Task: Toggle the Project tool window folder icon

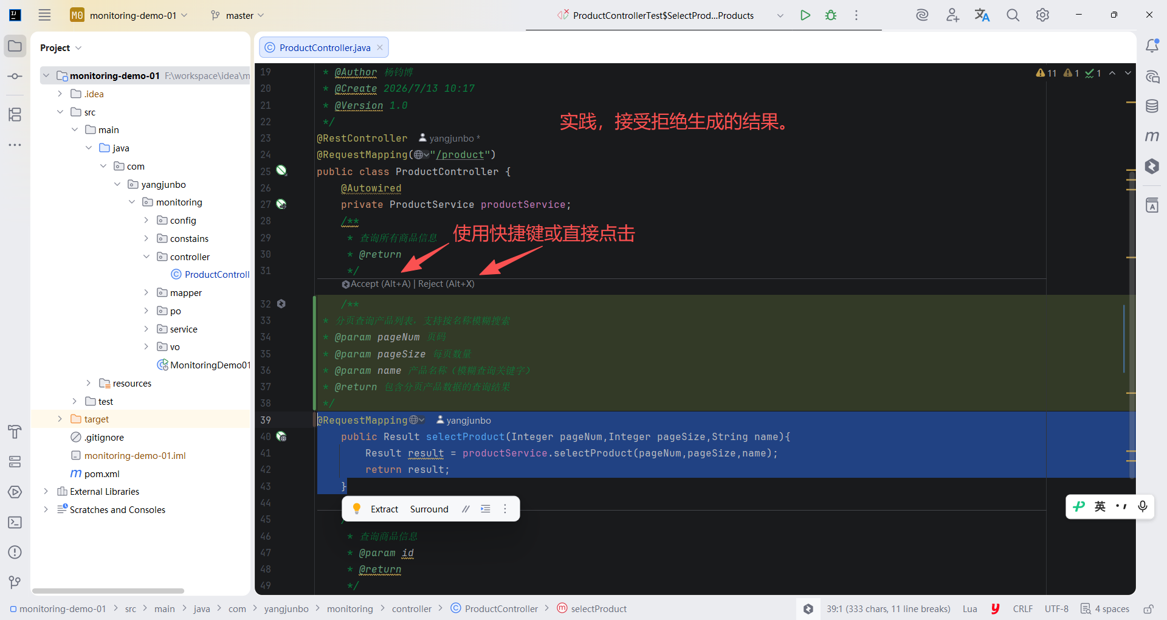Action: 15,46
